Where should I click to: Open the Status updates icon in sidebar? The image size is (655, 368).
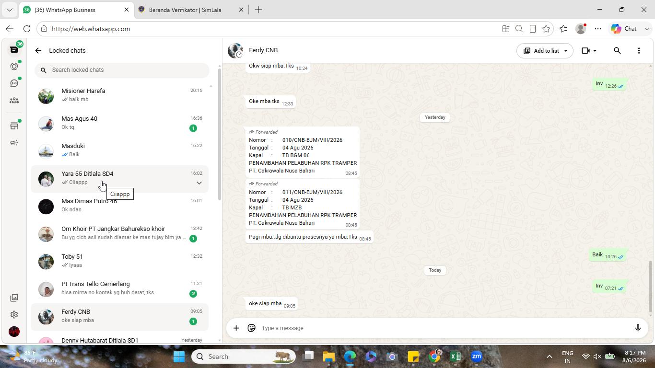[x=14, y=67]
